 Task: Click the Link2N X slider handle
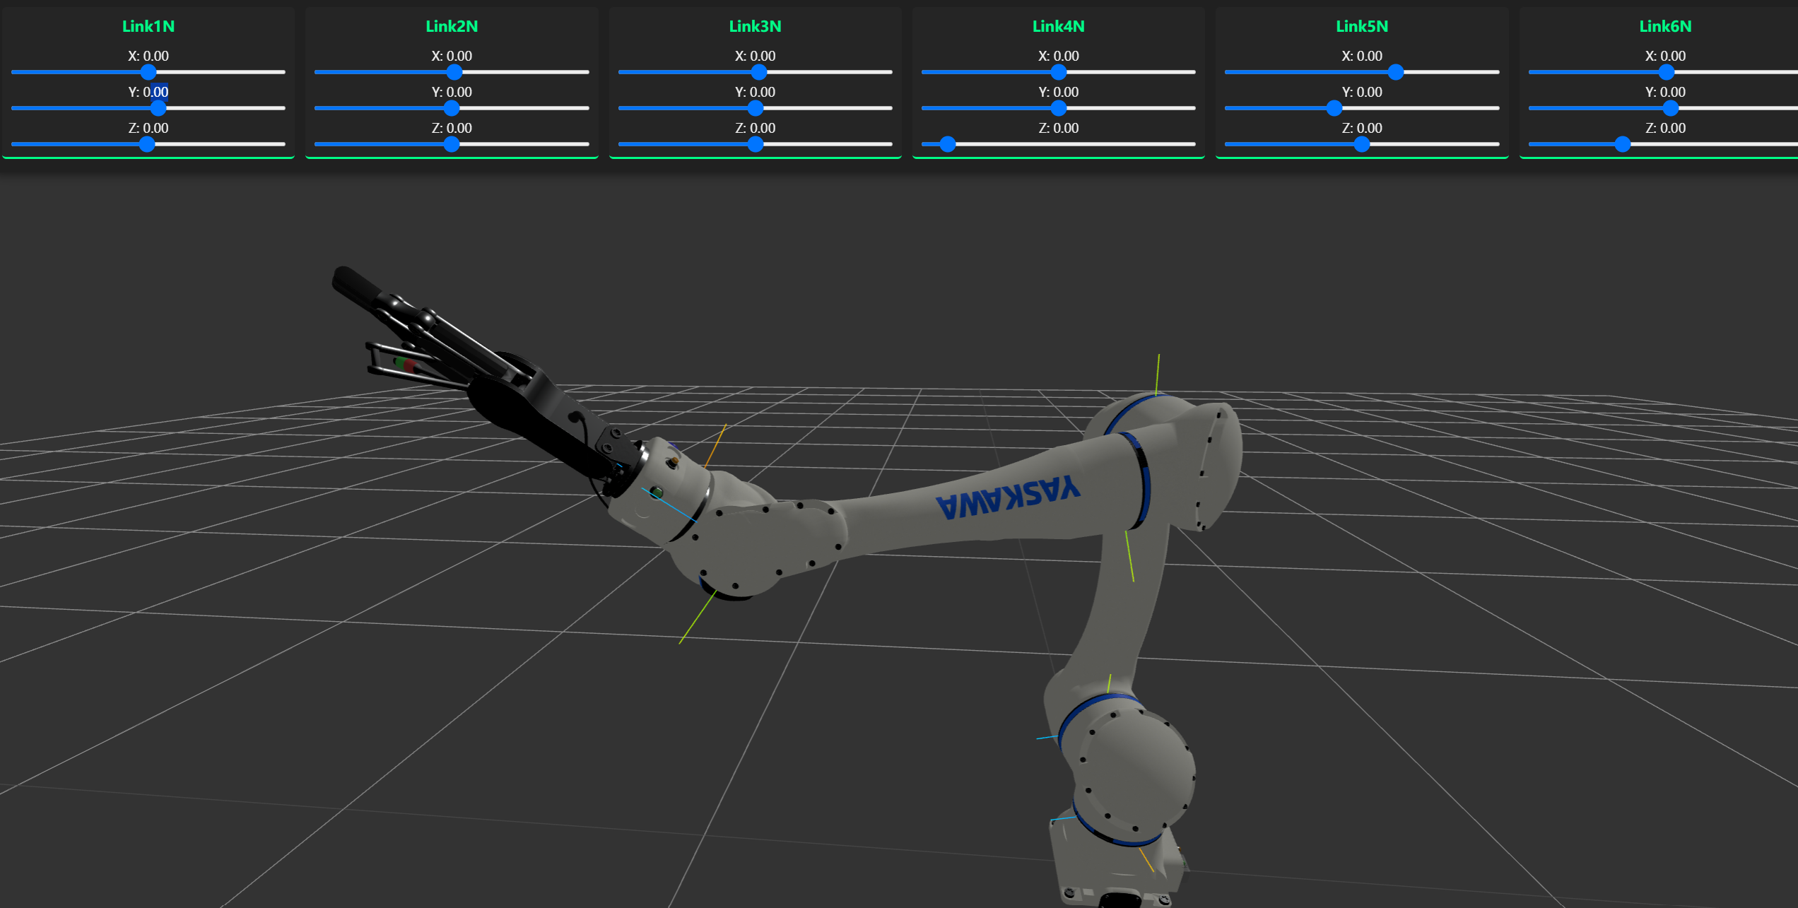[x=454, y=72]
